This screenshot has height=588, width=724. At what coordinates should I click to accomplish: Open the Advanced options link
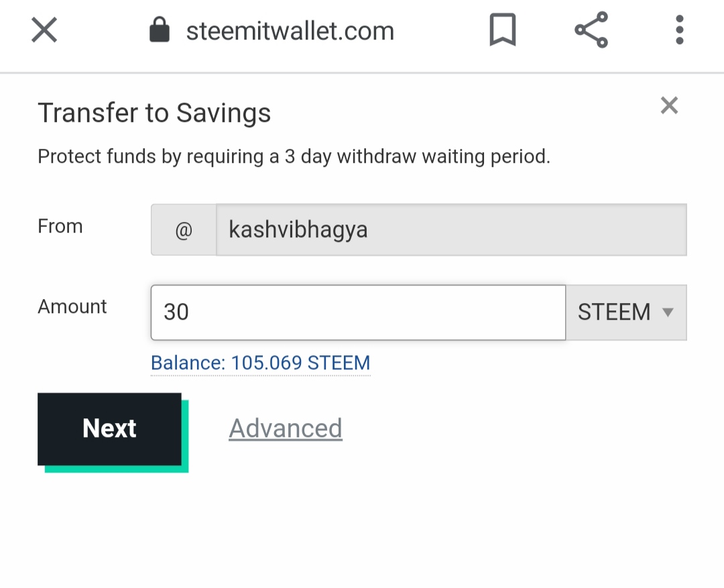pyautogui.click(x=286, y=428)
